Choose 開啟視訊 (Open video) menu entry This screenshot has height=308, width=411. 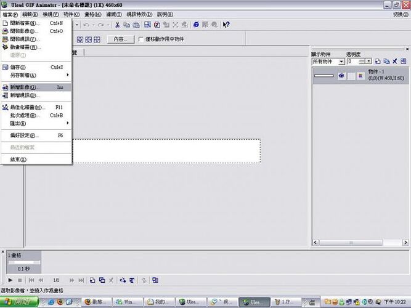[36, 39]
